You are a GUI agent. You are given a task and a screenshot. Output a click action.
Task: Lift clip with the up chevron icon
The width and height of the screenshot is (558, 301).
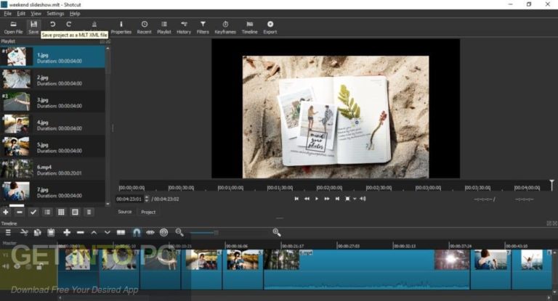click(94, 232)
